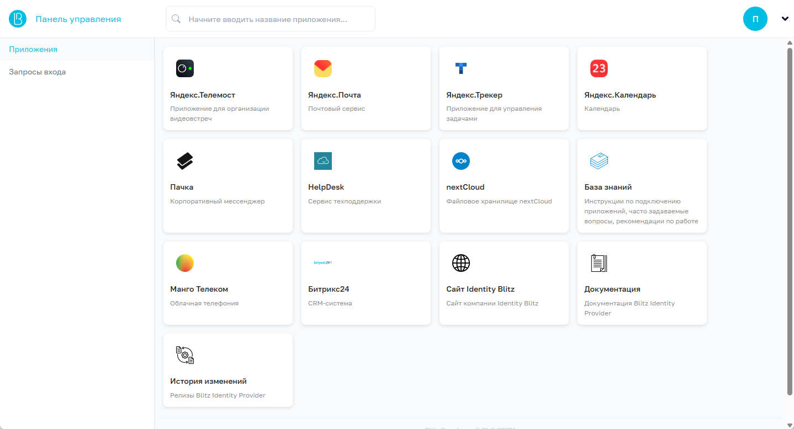Click the description 'Сервис техподдержки'
Viewport: 794px width, 429px height.
click(345, 202)
